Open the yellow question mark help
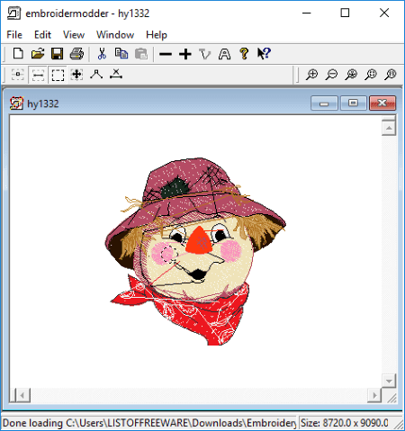This screenshot has width=405, height=431. [x=244, y=54]
